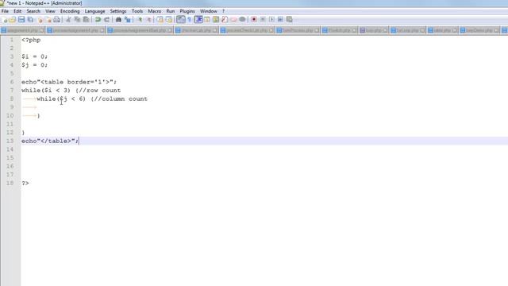Image resolution: width=508 pixels, height=286 pixels.
Task: Save the current recorded macro icon
Action: (289, 20)
